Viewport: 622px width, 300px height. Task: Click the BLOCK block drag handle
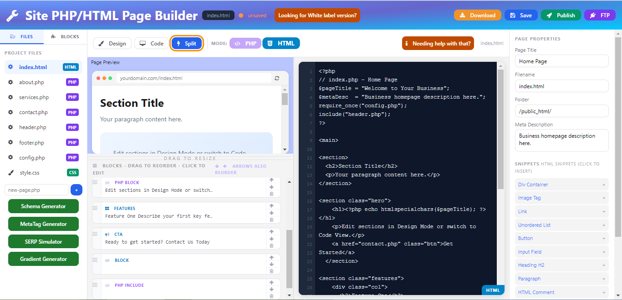pos(95,260)
